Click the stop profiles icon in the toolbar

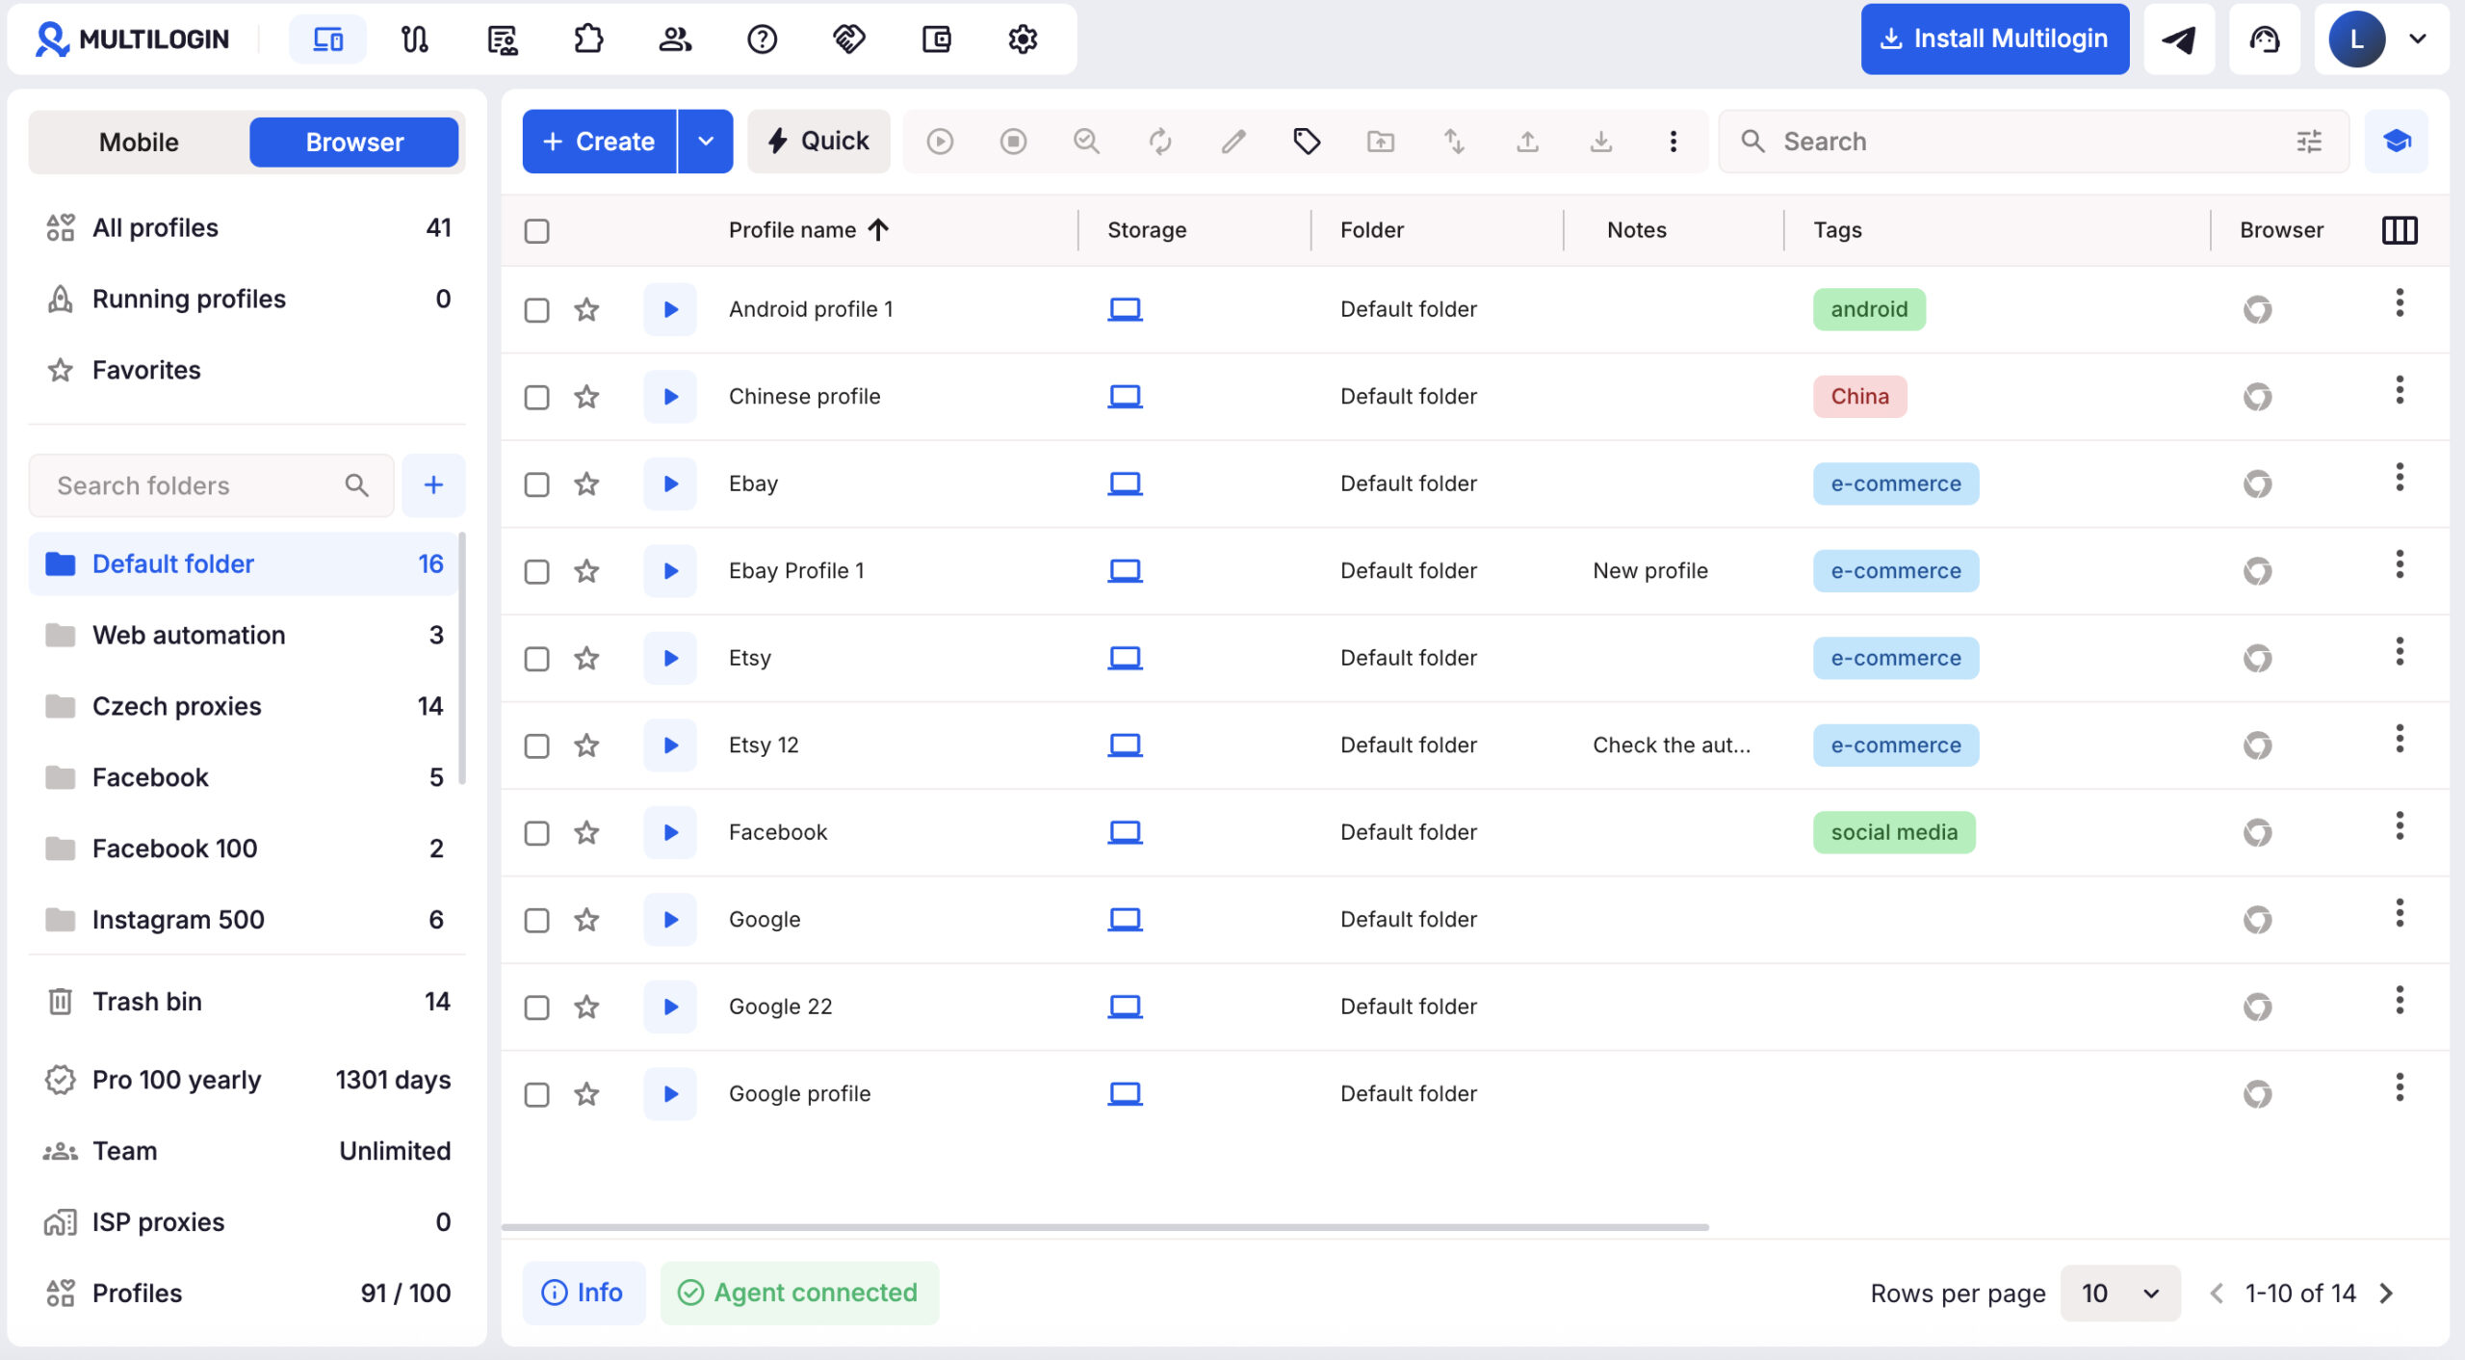1013,142
